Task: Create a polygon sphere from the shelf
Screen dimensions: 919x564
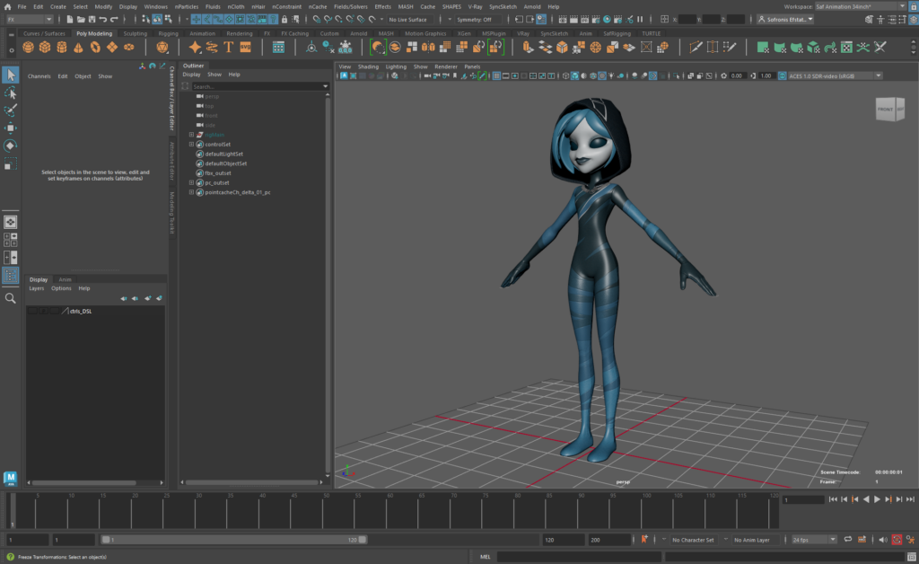Action: (28, 47)
